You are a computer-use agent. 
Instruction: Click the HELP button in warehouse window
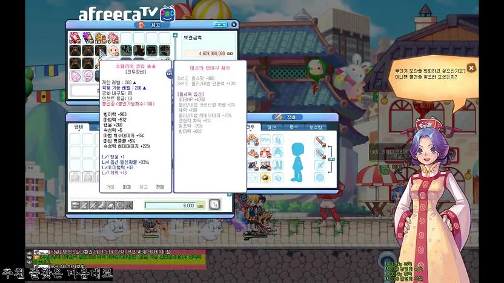click(x=220, y=24)
